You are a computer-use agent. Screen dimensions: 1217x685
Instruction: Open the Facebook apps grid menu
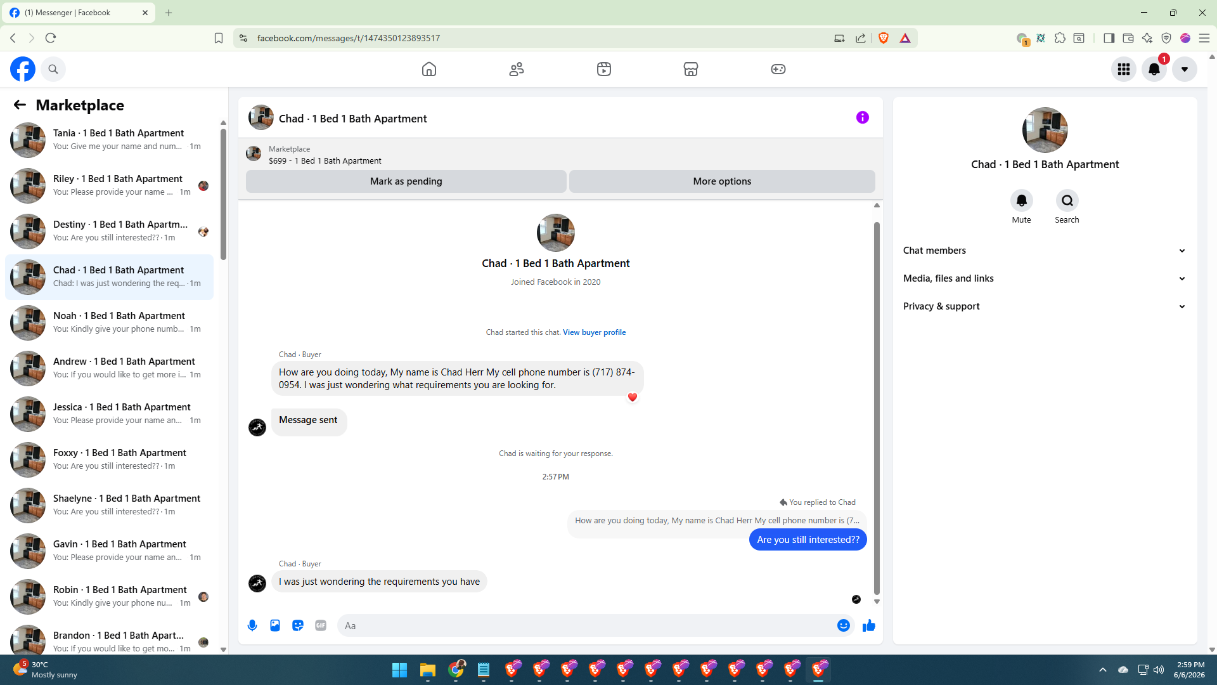1124,69
